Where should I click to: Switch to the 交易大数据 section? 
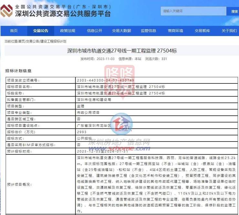121,31
